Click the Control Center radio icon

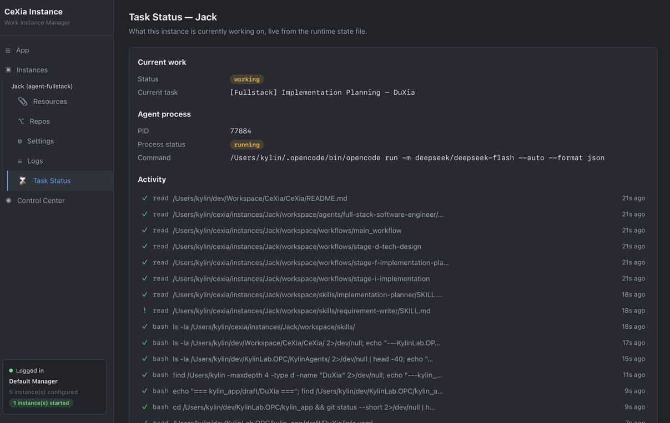pyautogui.click(x=8, y=201)
